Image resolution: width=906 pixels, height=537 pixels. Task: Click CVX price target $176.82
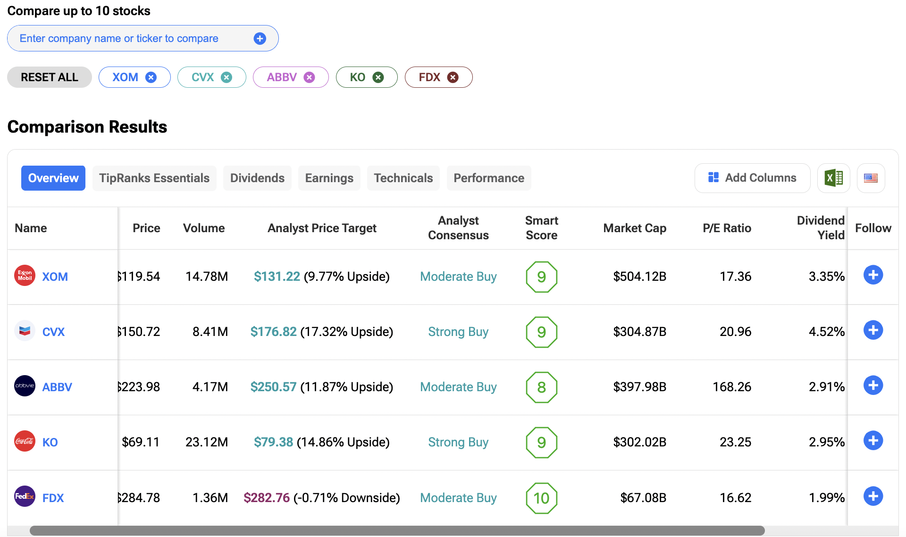coord(274,332)
